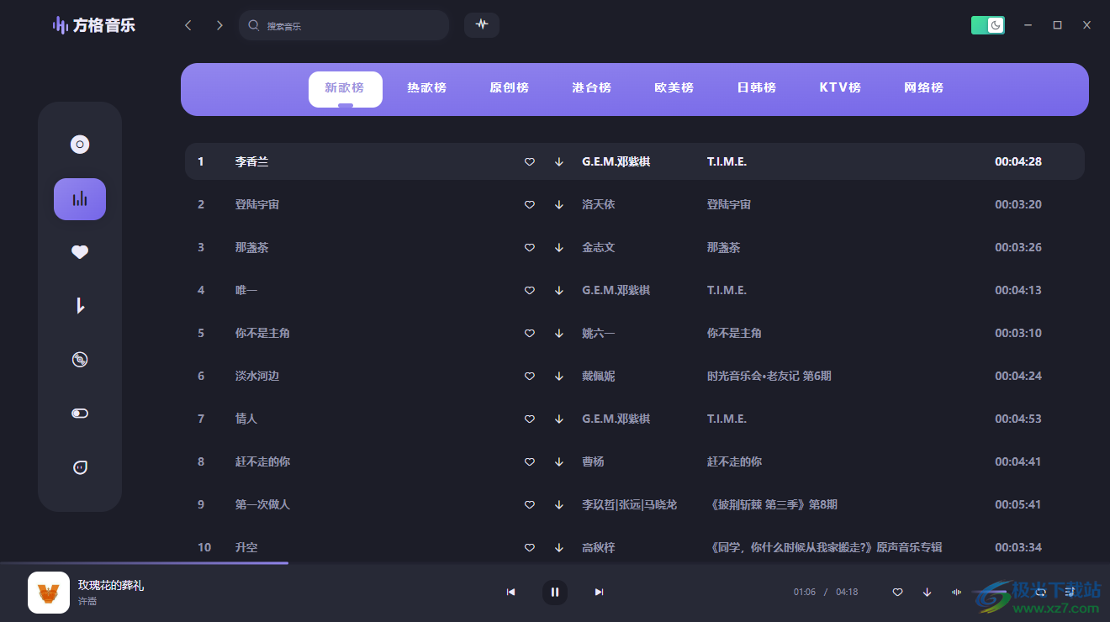Screen dimensions: 1110x622
Task: Switch to the 热歌榜 tab
Action: click(x=425, y=87)
